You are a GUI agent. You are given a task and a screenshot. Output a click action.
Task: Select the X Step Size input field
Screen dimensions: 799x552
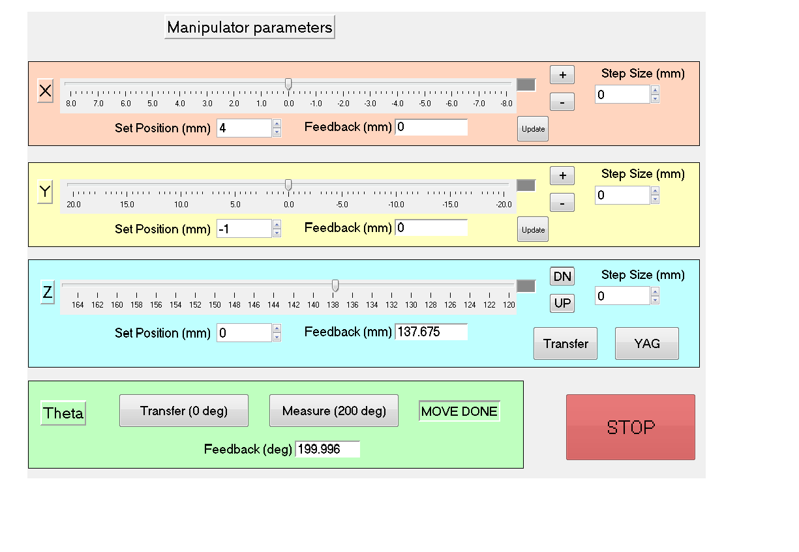(x=622, y=94)
